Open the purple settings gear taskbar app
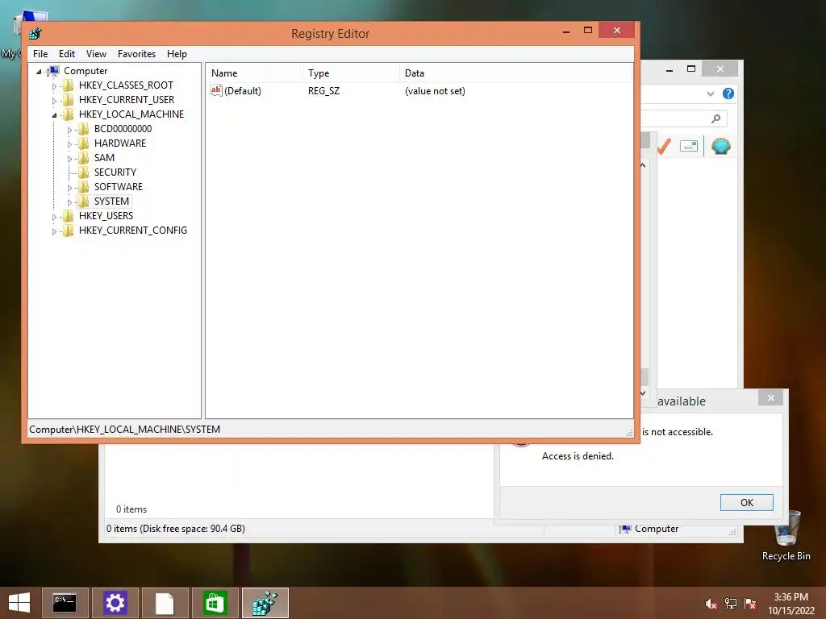The height and width of the screenshot is (619, 826). pos(115,603)
